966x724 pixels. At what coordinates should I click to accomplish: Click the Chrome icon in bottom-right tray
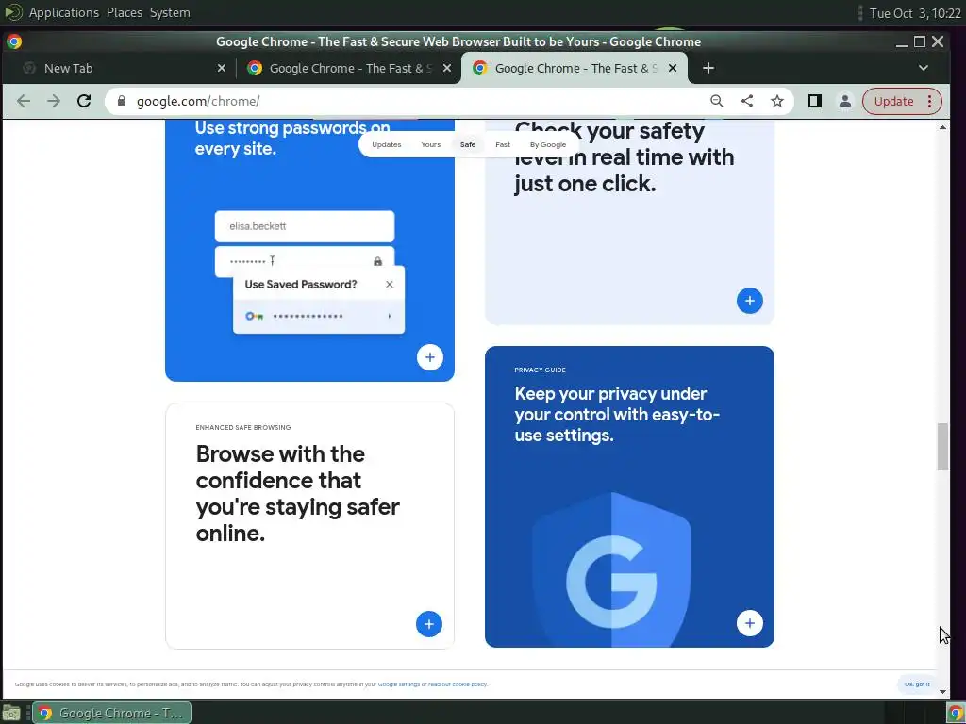pyautogui.click(x=956, y=713)
